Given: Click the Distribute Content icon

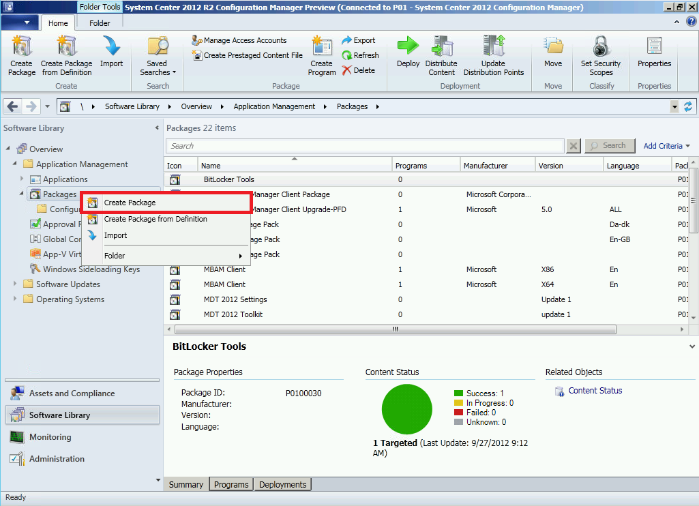Looking at the screenshot, I should point(441,46).
